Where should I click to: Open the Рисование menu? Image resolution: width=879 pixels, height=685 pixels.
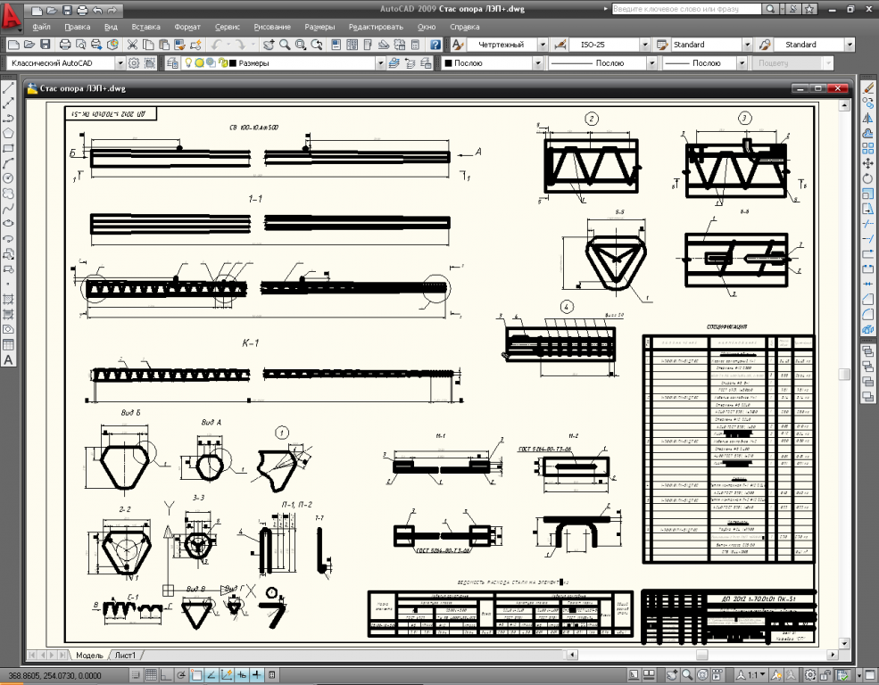[272, 28]
